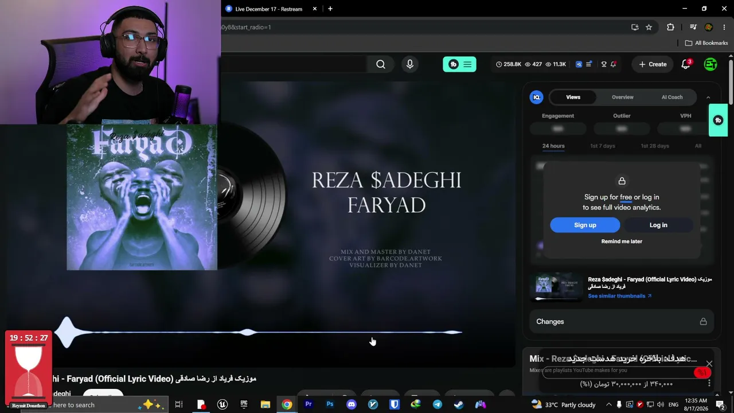The height and width of the screenshot is (413, 734).
Task: Open the vidIQ icon in the stats bar
Action: [x=579, y=64]
